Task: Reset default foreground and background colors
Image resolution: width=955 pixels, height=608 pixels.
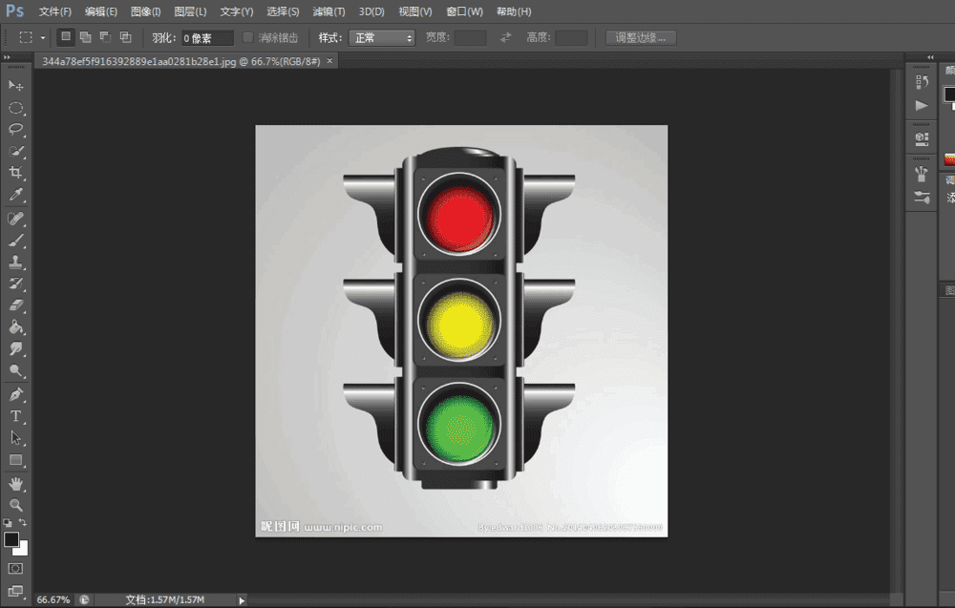Action: 8,523
